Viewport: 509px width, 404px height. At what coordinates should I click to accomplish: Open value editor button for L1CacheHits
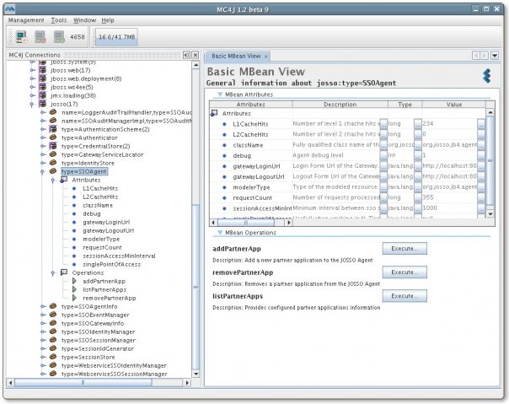coord(481,123)
